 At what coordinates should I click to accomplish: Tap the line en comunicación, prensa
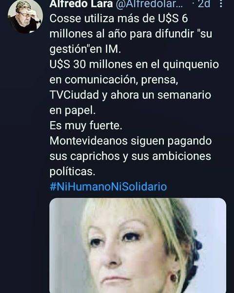click(x=114, y=80)
